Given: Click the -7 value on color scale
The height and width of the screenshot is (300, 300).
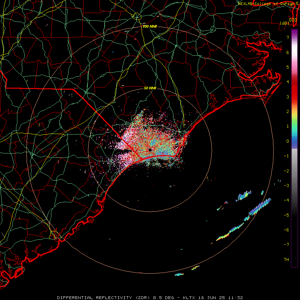Looking at the screenshot, I should click(x=286, y=245).
